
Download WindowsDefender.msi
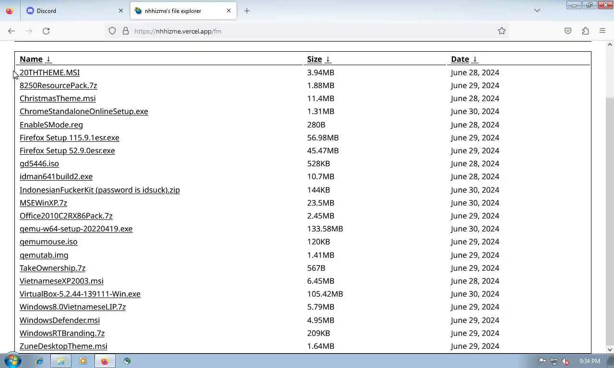(x=59, y=320)
